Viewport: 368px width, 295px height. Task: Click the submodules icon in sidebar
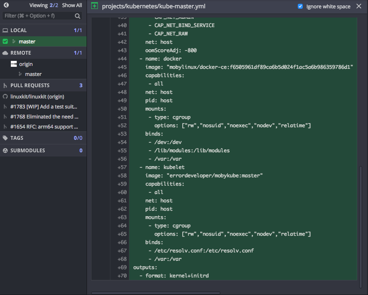(5, 151)
